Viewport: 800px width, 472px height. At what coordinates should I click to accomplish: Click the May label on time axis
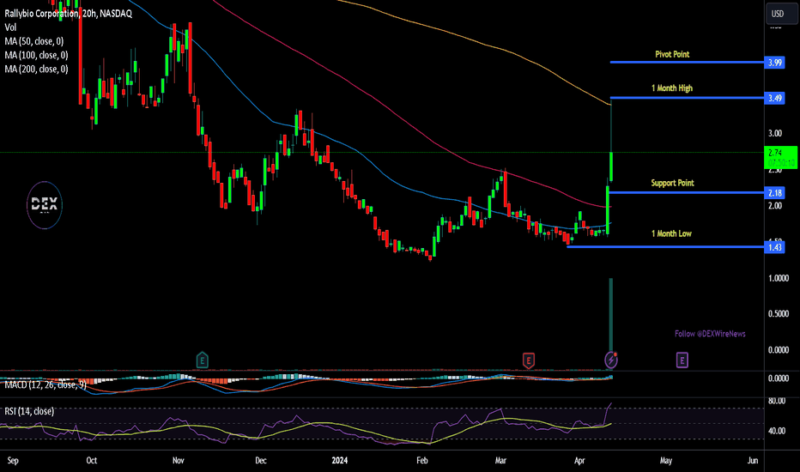tap(666, 460)
